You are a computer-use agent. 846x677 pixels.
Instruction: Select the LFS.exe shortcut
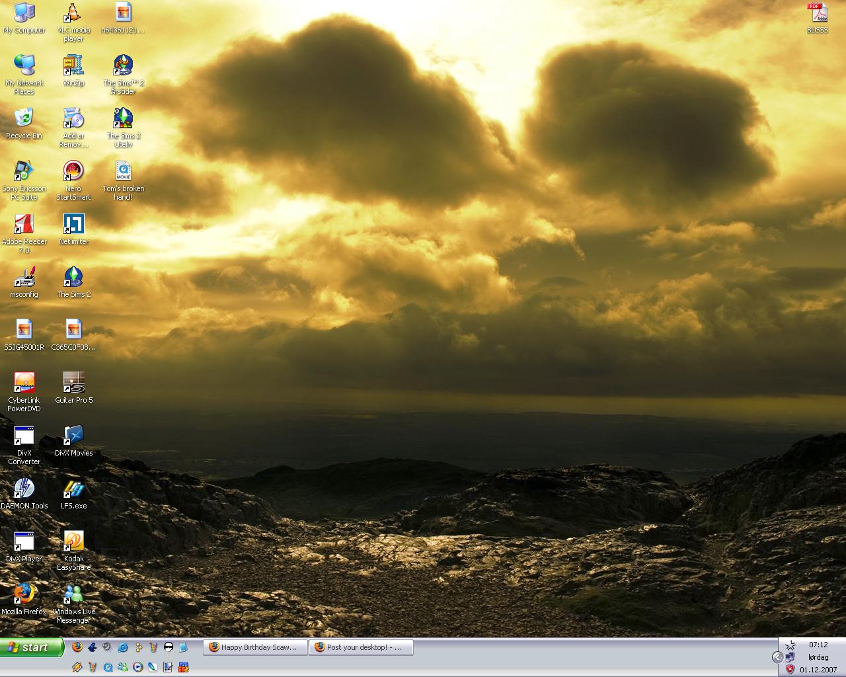(x=73, y=494)
